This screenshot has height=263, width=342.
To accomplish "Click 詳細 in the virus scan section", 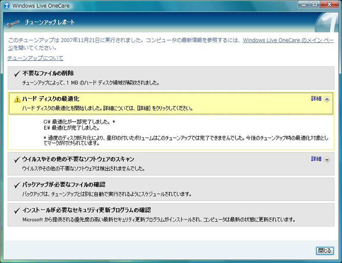I will [316, 159].
